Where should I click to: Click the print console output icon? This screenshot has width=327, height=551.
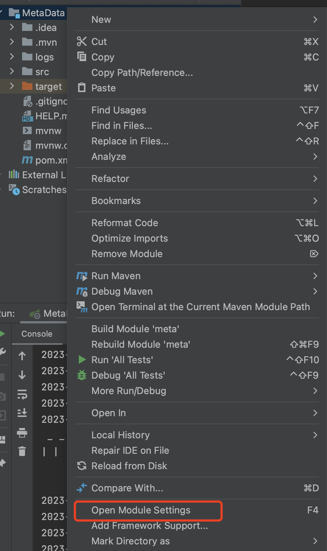(22, 432)
